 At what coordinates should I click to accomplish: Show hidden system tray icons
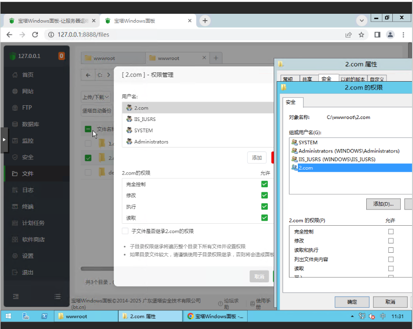click(x=352, y=316)
